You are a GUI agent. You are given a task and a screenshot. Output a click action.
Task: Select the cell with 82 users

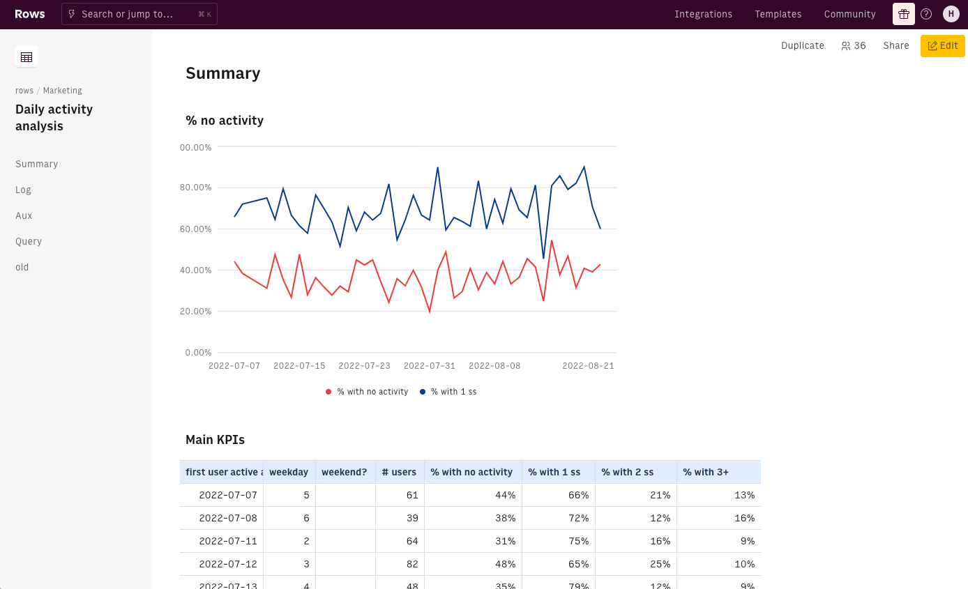[400, 564]
